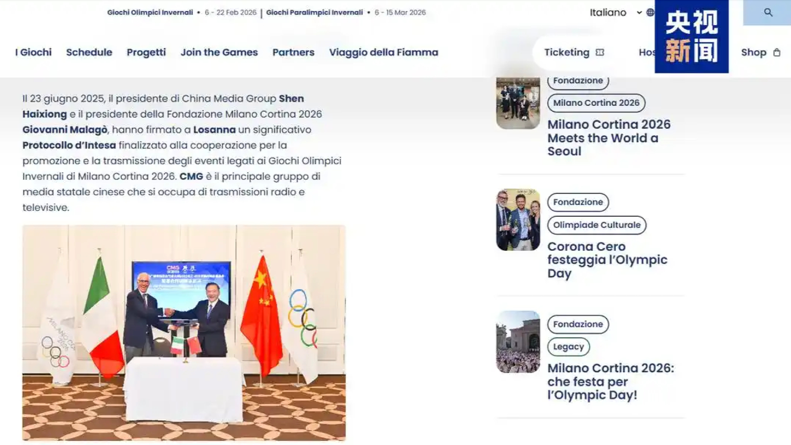Open Viaggio della Fiamma page
Image resolution: width=791 pixels, height=445 pixels.
(384, 52)
